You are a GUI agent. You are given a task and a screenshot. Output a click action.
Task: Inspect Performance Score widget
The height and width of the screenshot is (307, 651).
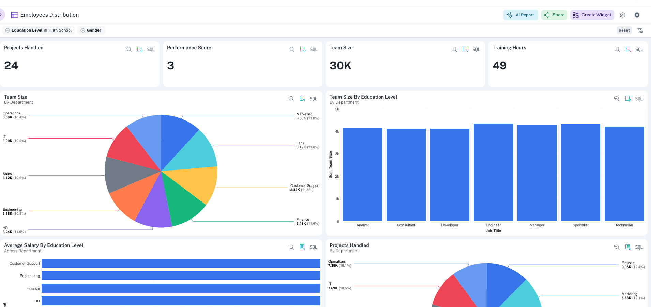(x=291, y=49)
